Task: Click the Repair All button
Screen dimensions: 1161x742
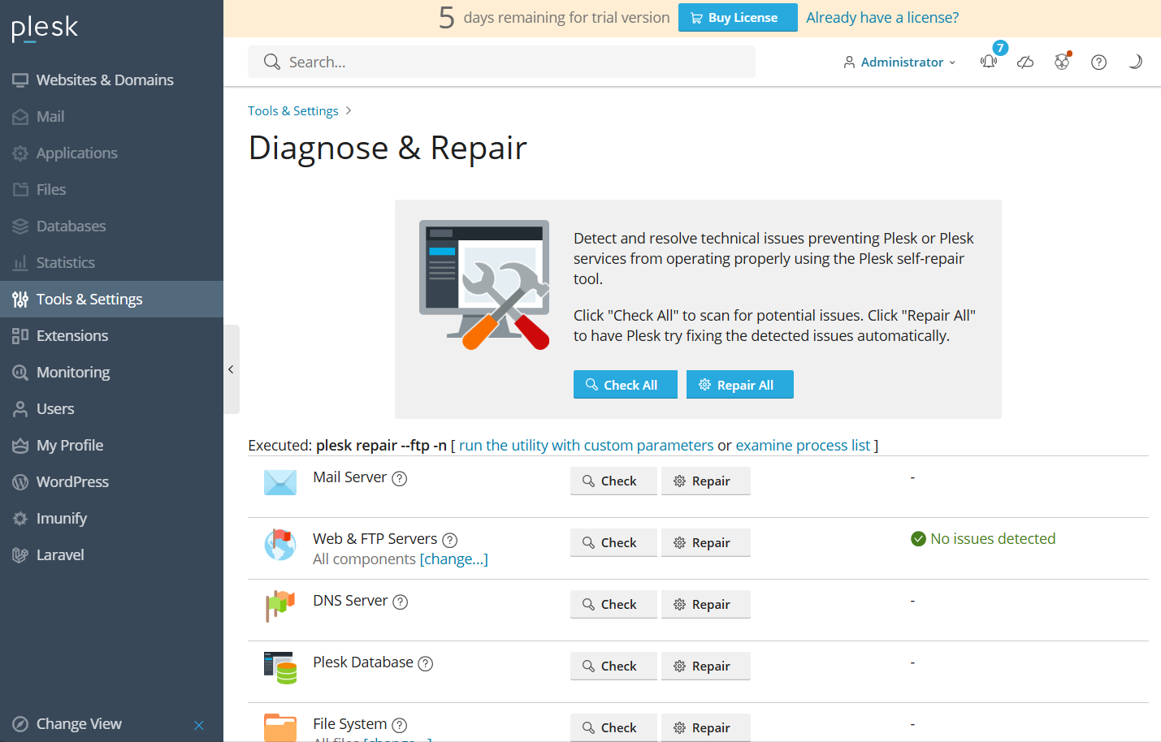Action: [x=740, y=385]
